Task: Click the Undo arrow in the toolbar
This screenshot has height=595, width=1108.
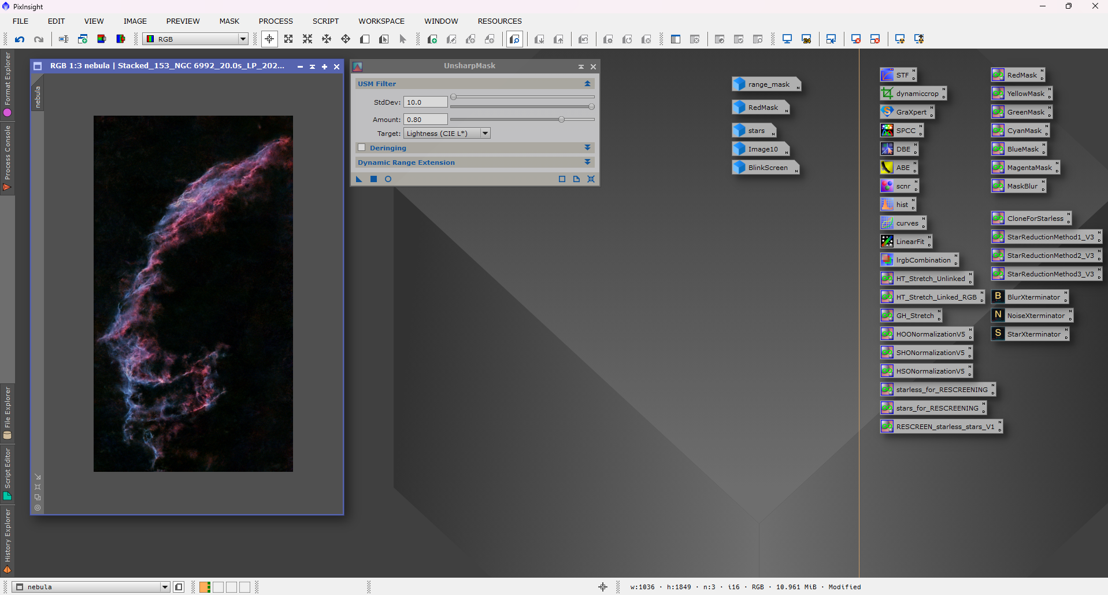Action: tap(20, 39)
